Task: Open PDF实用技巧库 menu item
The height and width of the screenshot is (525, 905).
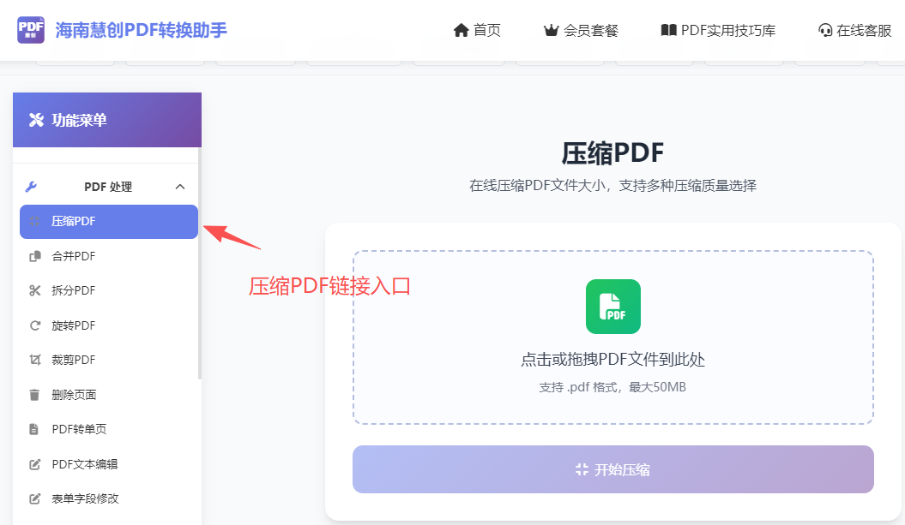Action: 728,30
